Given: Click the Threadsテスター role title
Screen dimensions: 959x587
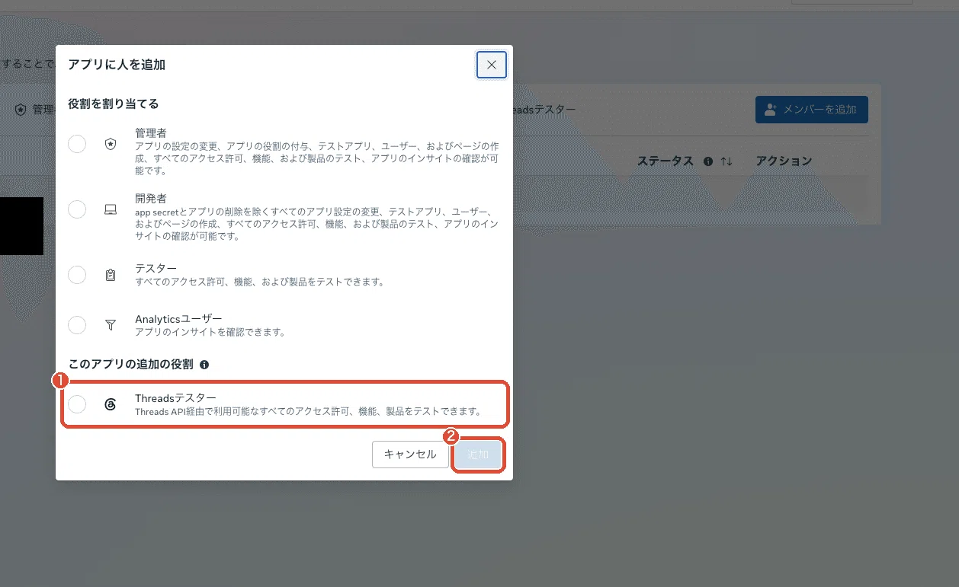Looking at the screenshot, I should [x=175, y=398].
